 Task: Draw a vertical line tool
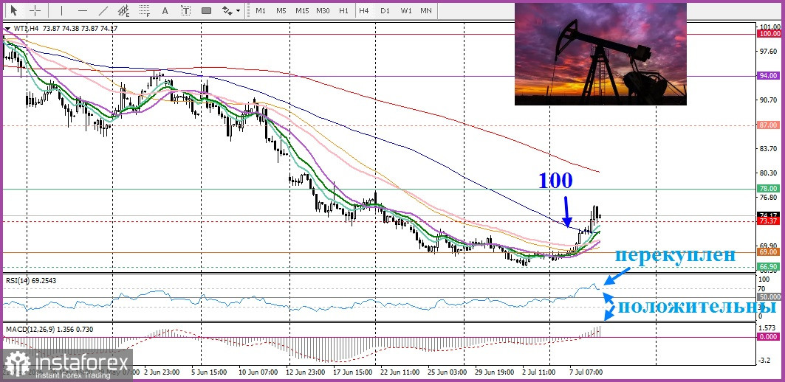click(61, 10)
